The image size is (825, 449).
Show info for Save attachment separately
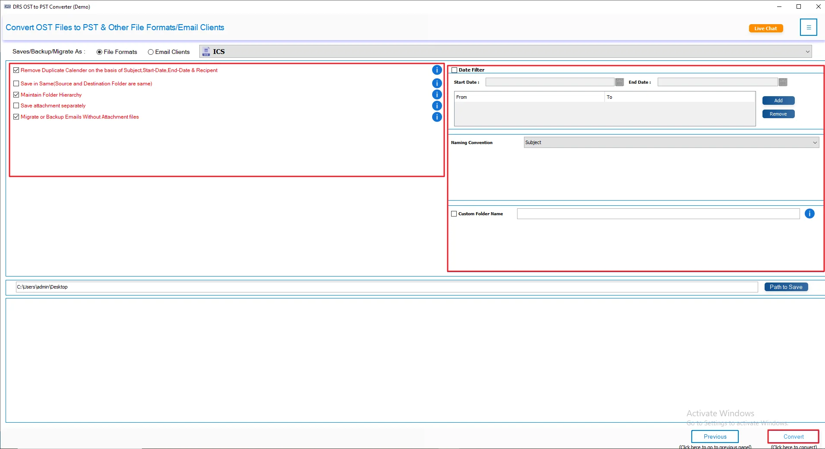point(437,106)
